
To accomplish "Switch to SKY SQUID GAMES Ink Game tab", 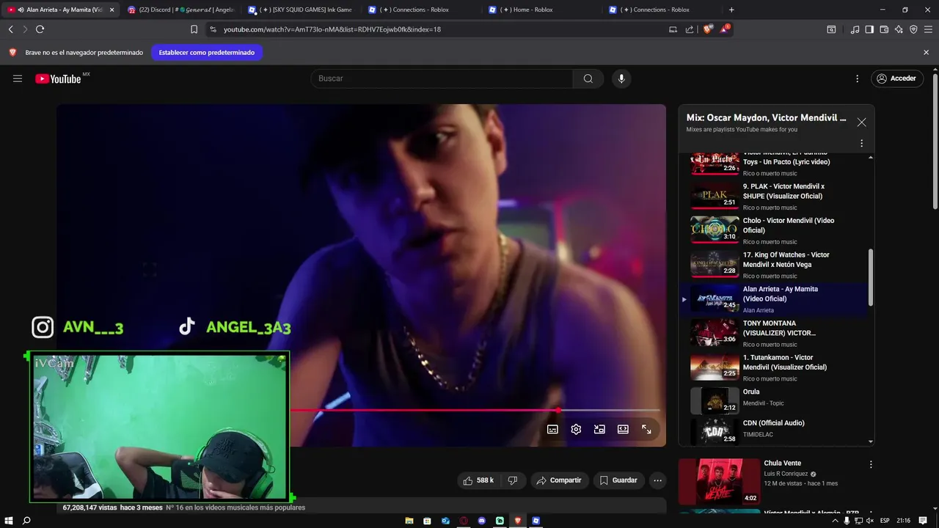I will point(301,10).
